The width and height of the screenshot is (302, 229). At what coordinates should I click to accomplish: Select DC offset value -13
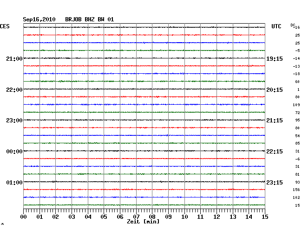click(x=296, y=66)
